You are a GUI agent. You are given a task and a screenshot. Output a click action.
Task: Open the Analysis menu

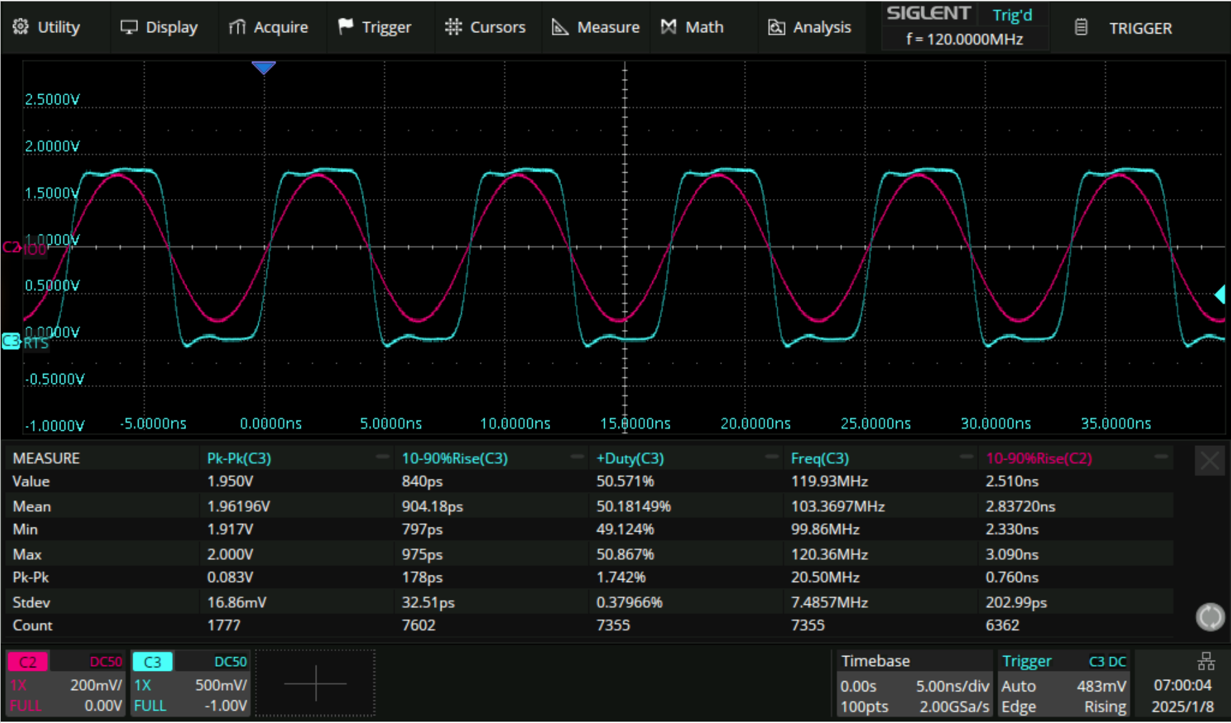pos(810,27)
